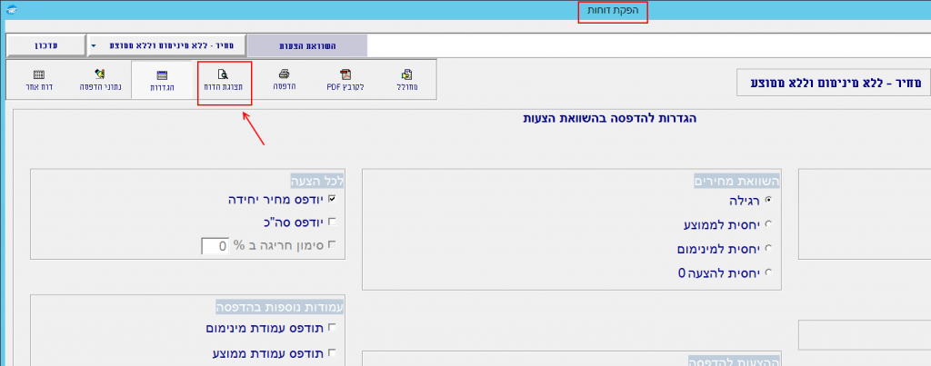Switch to the 'השוואת הצעות' tab

point(307,45)
